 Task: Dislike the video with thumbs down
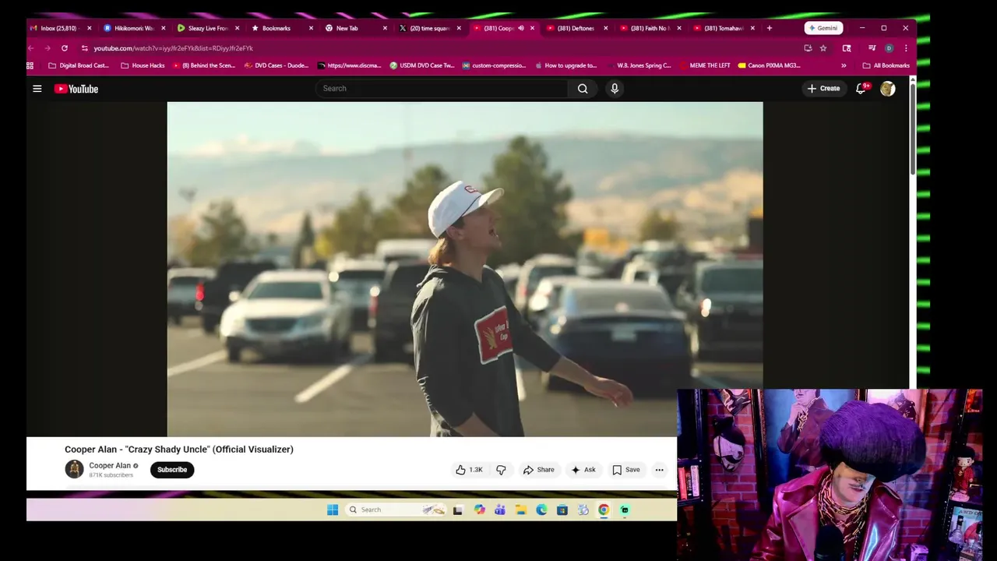(501, 470)
